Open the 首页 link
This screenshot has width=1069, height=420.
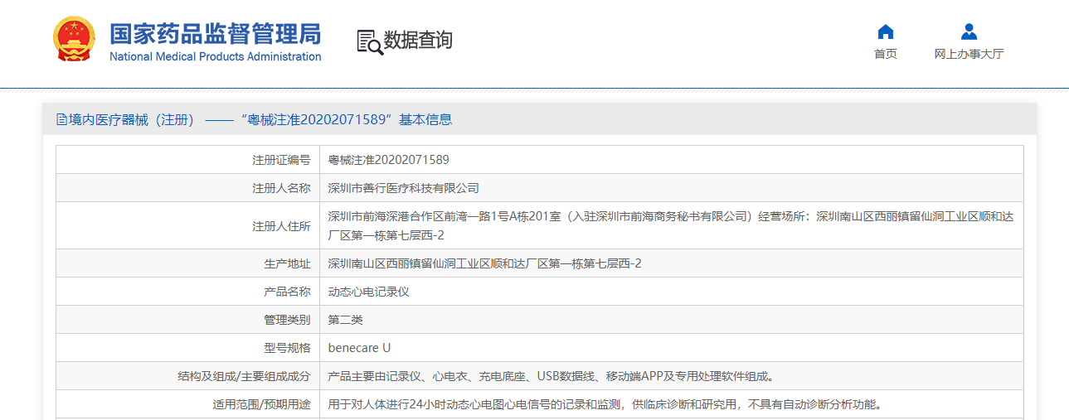pyautogui.click(x=885, y=54)
